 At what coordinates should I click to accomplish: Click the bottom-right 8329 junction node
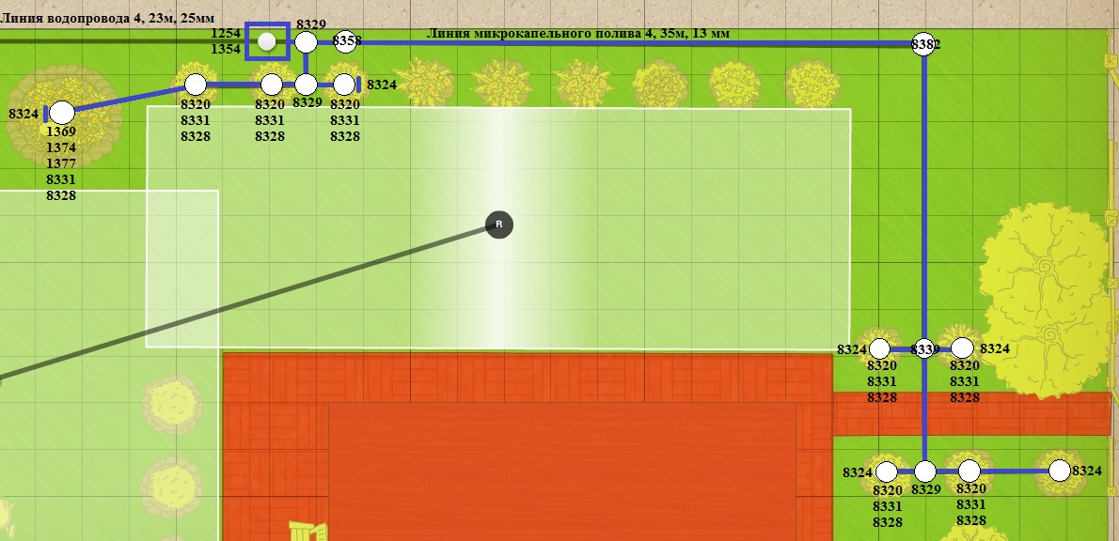click(925, 471)
